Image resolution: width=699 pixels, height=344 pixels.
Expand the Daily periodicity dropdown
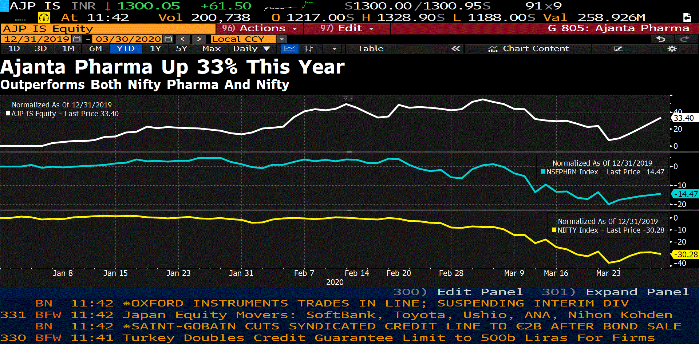click(251, 49)
